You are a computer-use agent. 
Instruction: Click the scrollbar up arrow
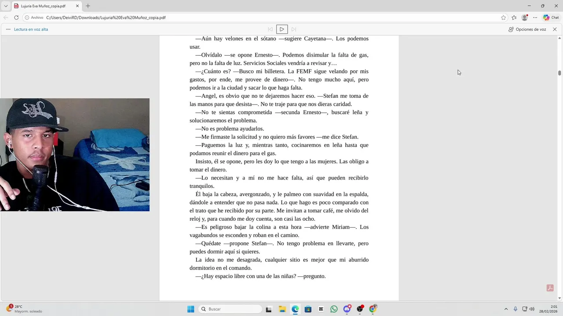coord(559,38)
